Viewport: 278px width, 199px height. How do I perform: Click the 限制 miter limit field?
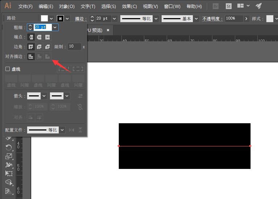74,46
